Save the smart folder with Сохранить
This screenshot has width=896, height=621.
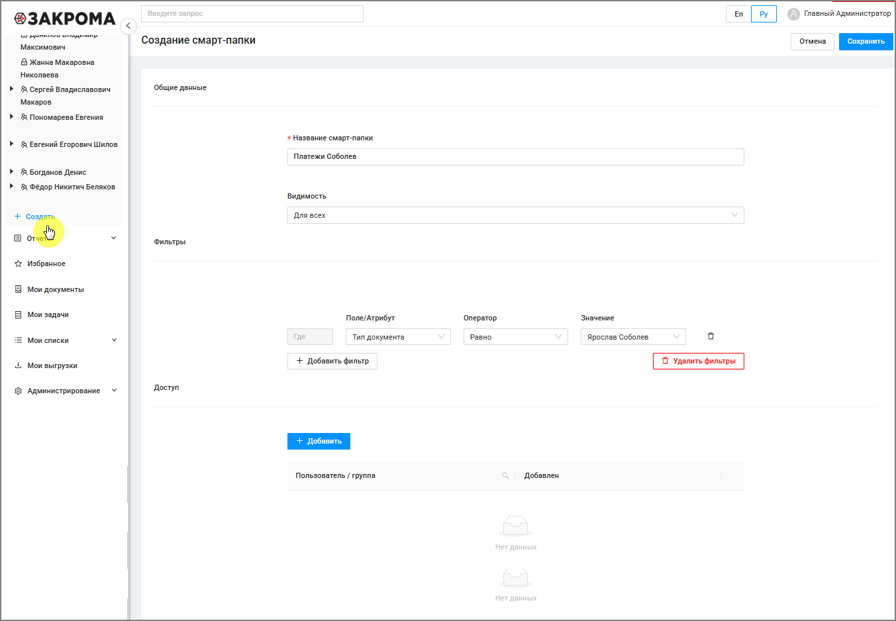(866, 42)
